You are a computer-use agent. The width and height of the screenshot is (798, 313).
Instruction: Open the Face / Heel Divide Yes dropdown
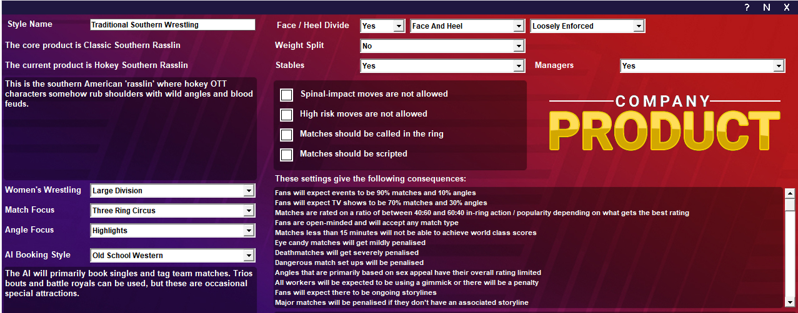pos(382,26)
